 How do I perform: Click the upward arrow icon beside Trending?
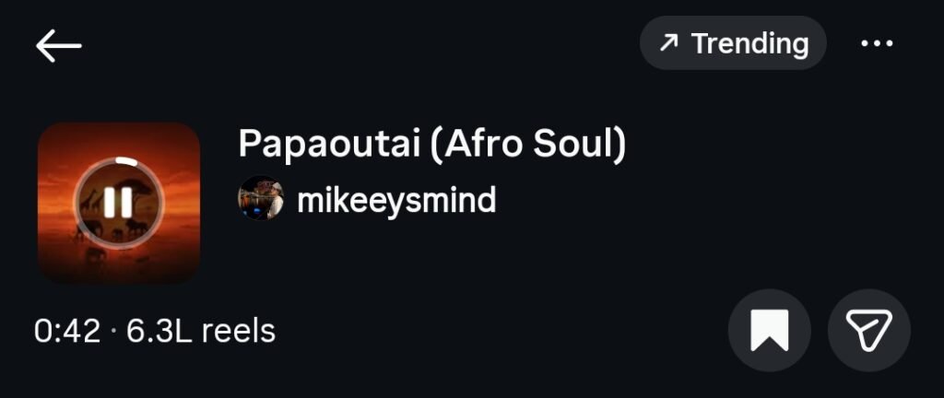tap(669, 43)
